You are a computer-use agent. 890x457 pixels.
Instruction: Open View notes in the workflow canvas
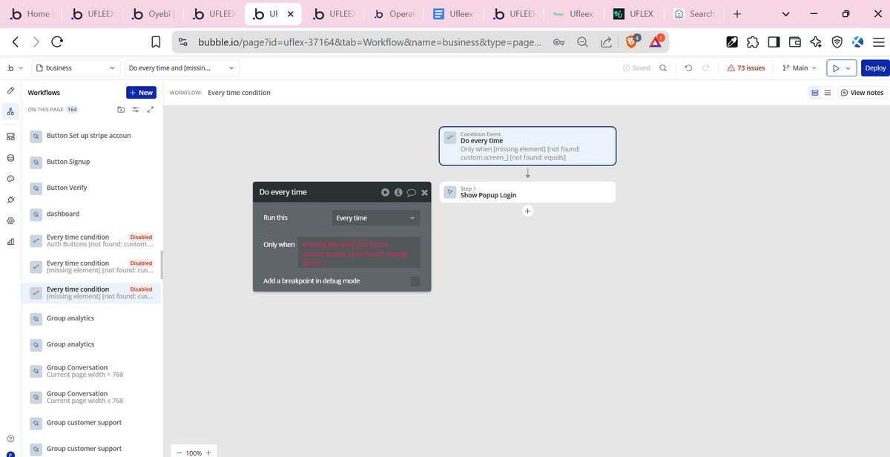click(x=863, y=93)
